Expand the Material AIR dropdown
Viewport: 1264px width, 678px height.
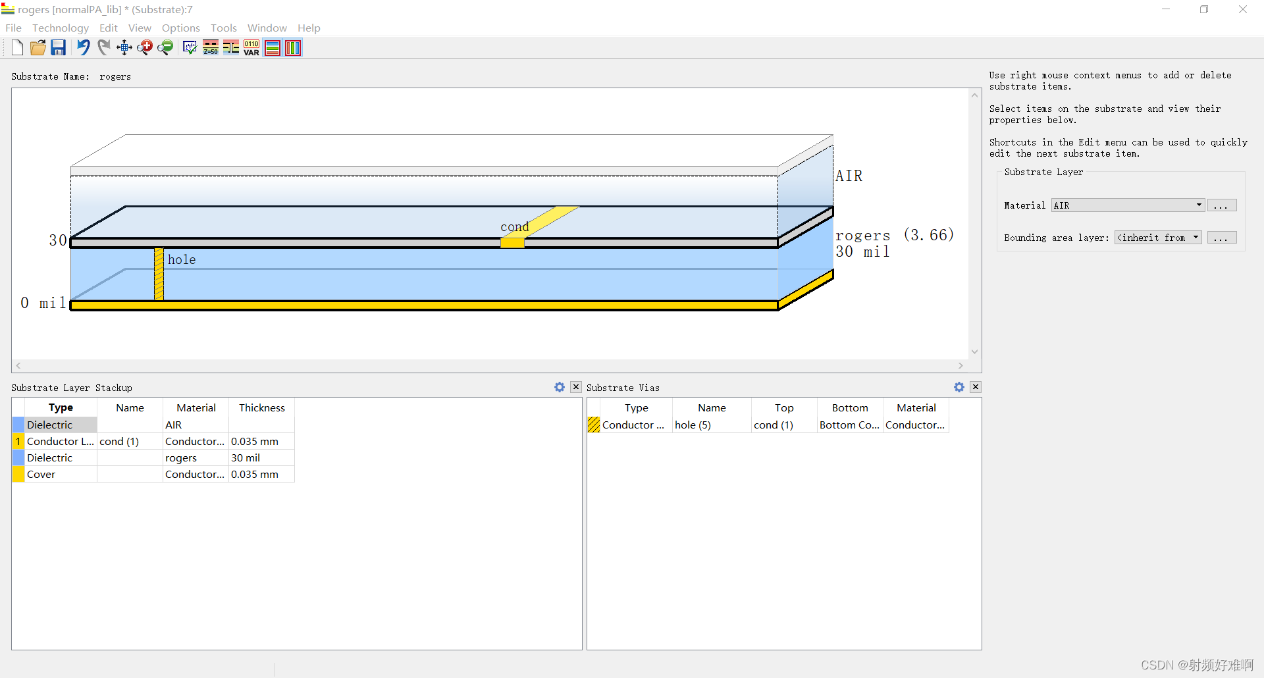pyautogui.click(x=1199, y=205)
